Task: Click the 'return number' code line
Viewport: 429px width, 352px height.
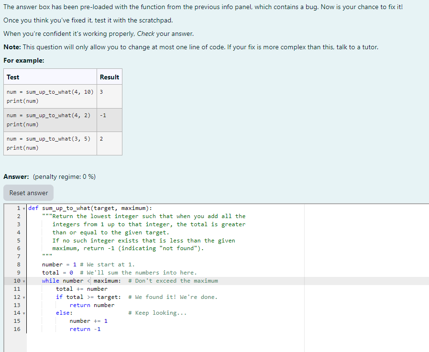Action: 92,305
